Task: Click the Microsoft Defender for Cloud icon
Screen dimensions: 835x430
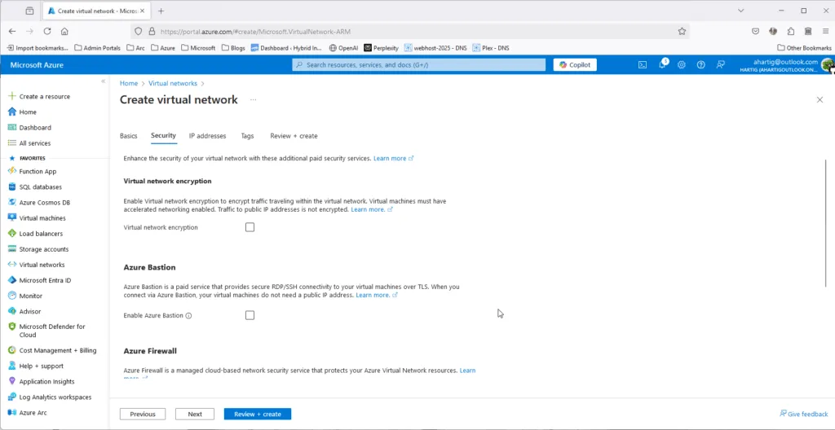Action: (12, 327)
